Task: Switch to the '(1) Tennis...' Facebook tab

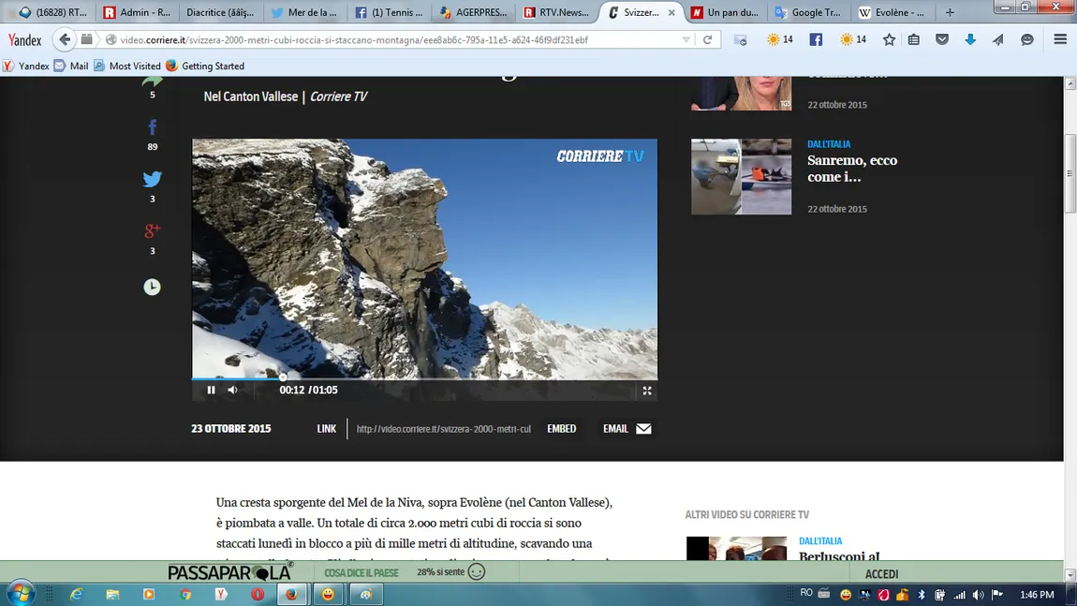Action: coord(389,12)
